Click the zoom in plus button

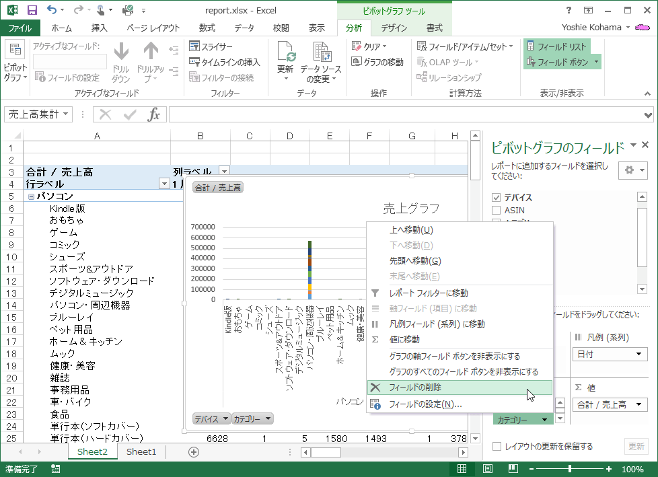pyautogui.click(x=609, y=469)
